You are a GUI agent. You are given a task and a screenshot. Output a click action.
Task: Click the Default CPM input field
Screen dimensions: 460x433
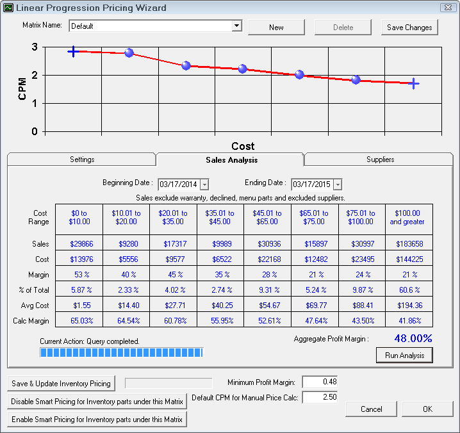click(x=319, y=398)
